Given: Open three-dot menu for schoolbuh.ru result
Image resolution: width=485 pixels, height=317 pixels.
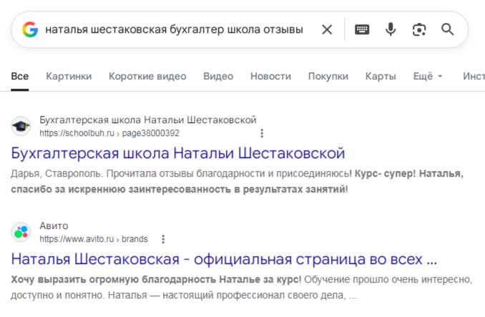Looking at the screenshot, I should [x=262, y=133].
